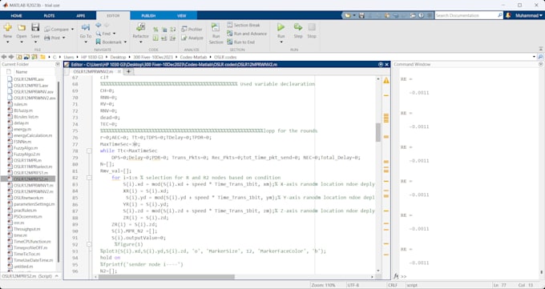Expand the Bookmark dropdown arrow

tap(125, 42)
